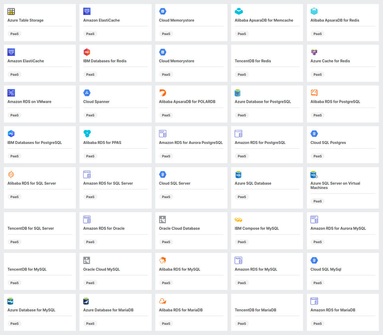Select Alibaba RDS for MariaDB title text
The height and width of the screenshot is (335, 383).
[x=181, y=310]
